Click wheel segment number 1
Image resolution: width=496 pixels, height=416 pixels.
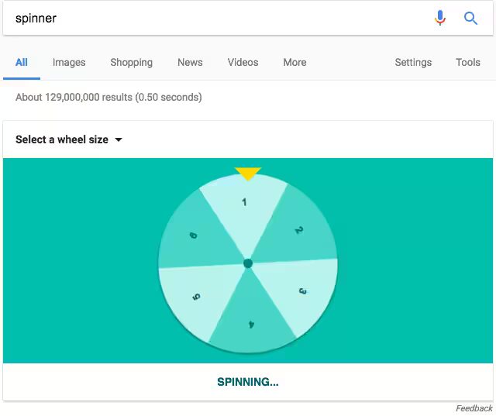[x=245, y=205]
